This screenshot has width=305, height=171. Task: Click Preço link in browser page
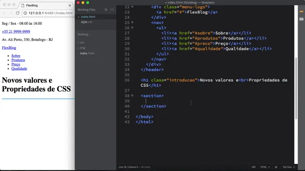[16, 64]
